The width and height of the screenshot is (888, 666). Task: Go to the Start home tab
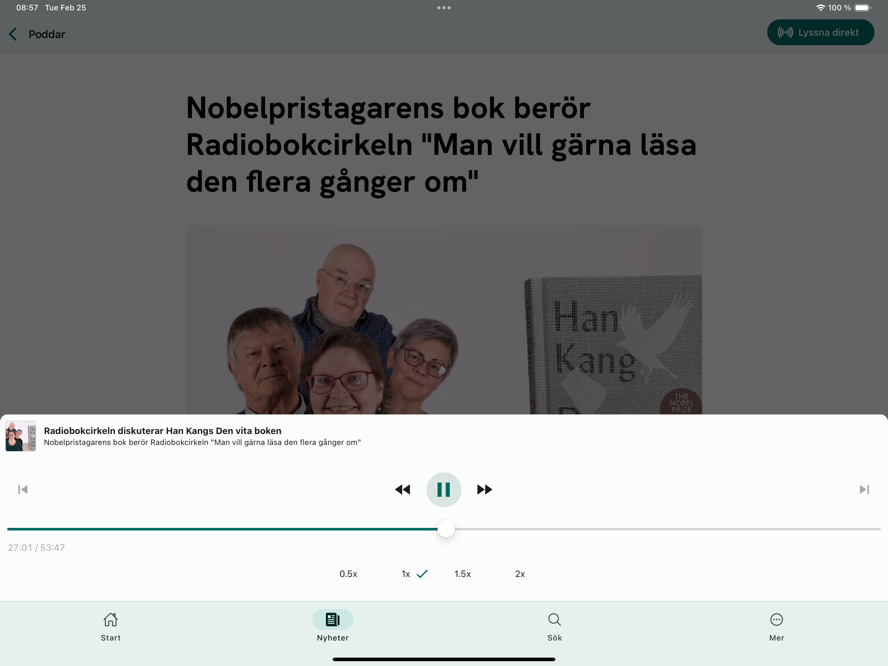pos(111,627)
